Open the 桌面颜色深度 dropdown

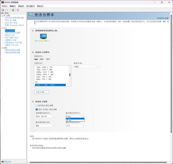(45, 116)
